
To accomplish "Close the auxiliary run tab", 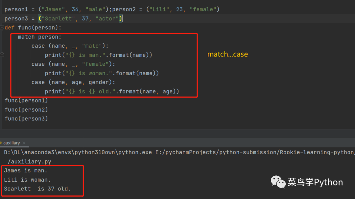I will coord(24,143).
